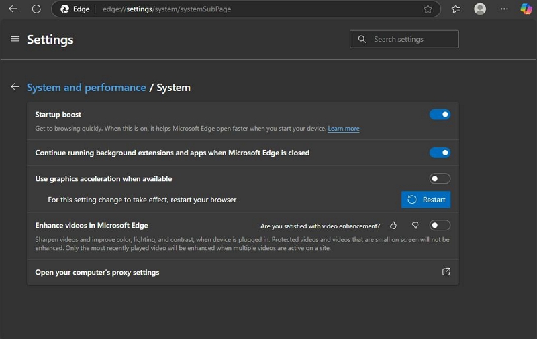Turn off Continue running background extensions toggle

coord(440,153)
